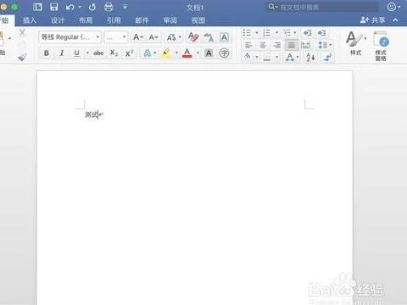Click the Save icon in title bar
The height and width of the screenshot is (305, 407).
point(53,7)
